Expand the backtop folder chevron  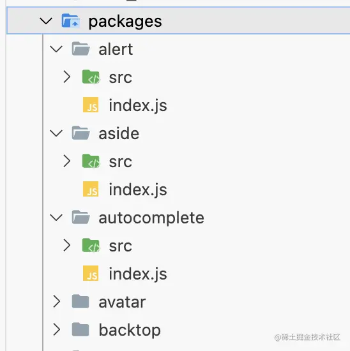click(57, 329)
